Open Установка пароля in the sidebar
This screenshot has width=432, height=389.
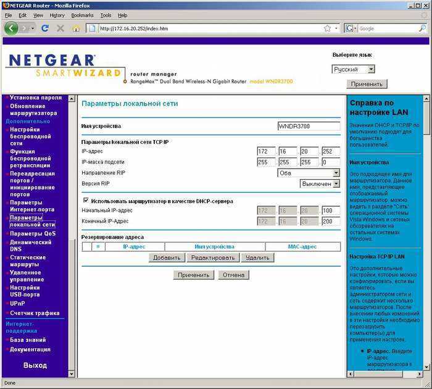click(36, 98)
